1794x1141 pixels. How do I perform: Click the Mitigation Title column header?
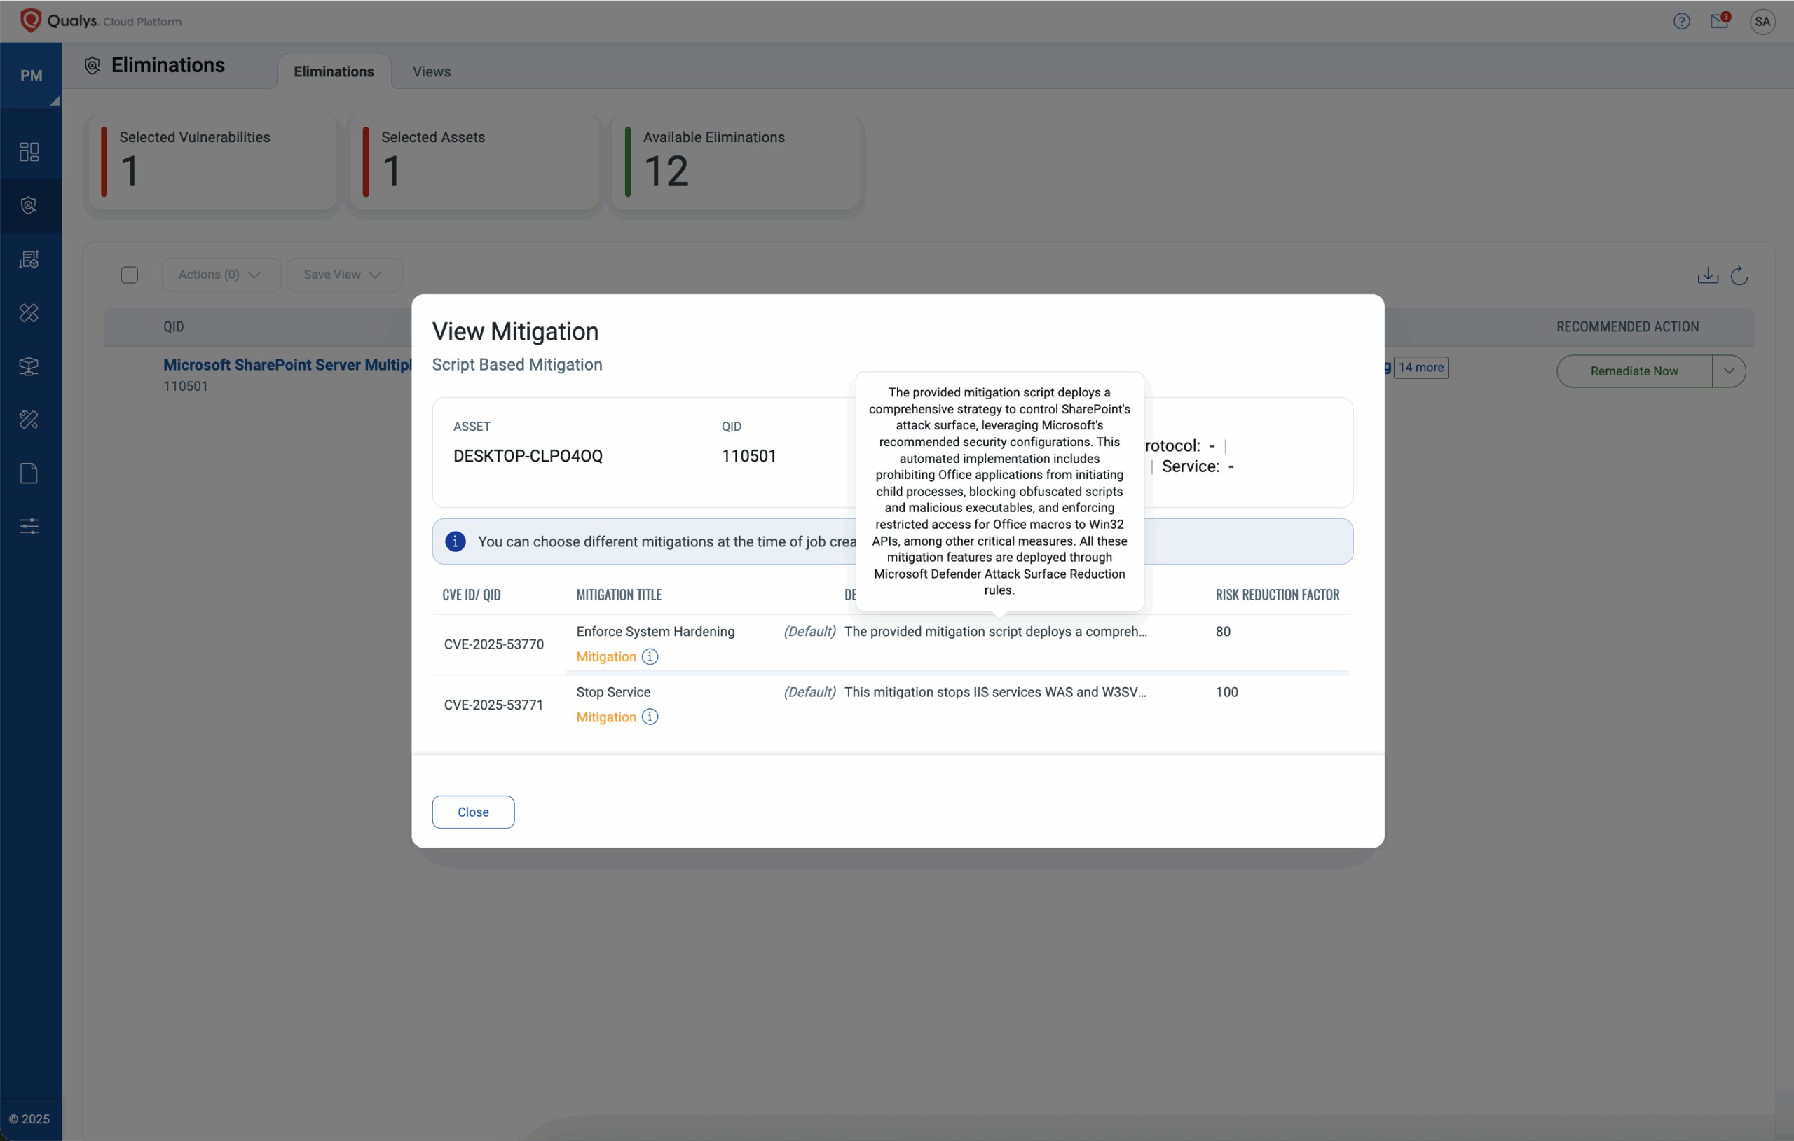(x=618, y=595)
